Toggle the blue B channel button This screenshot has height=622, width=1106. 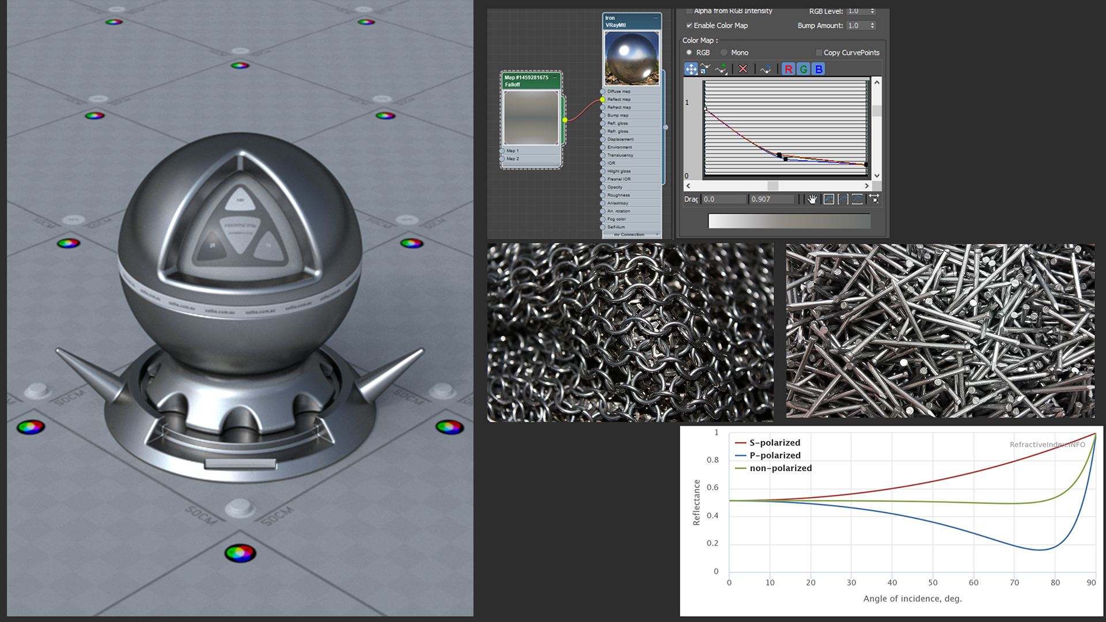(x=819, y=69)
